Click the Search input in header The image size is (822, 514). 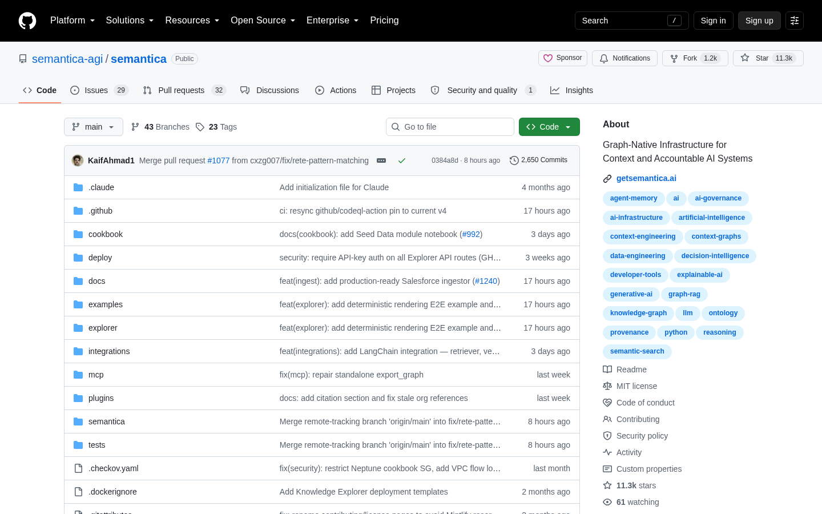[x=631, y=21]
